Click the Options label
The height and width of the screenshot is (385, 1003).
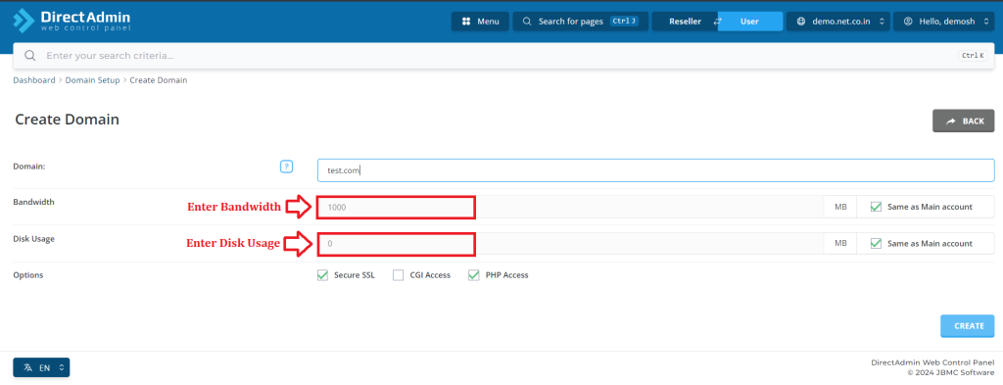pyautogui.click(x=28, y=275)
